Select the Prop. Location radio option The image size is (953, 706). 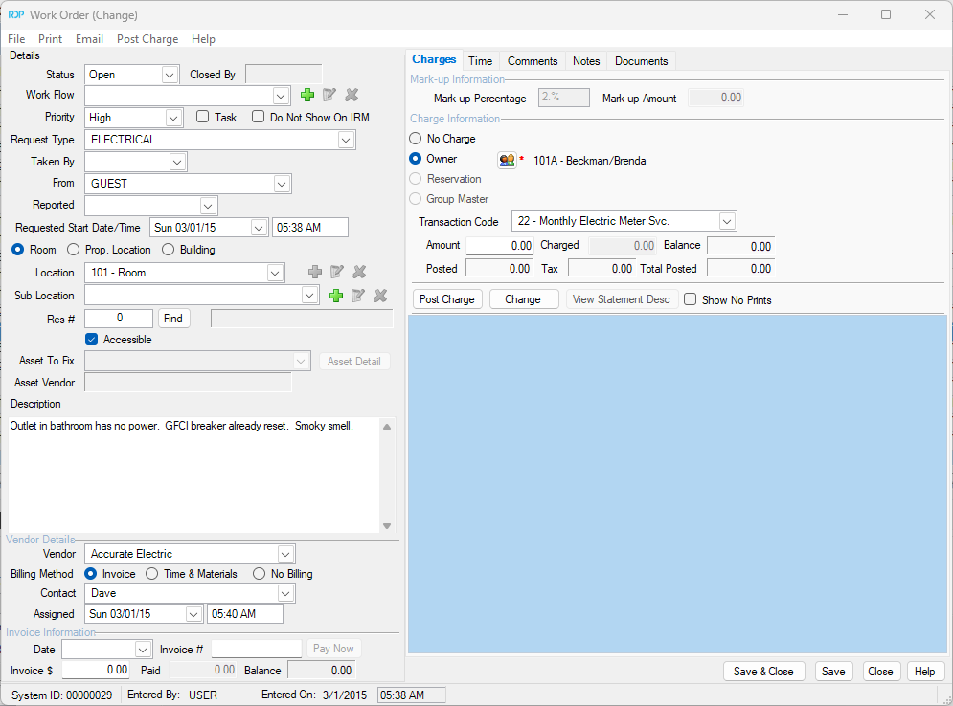(73, 250)
